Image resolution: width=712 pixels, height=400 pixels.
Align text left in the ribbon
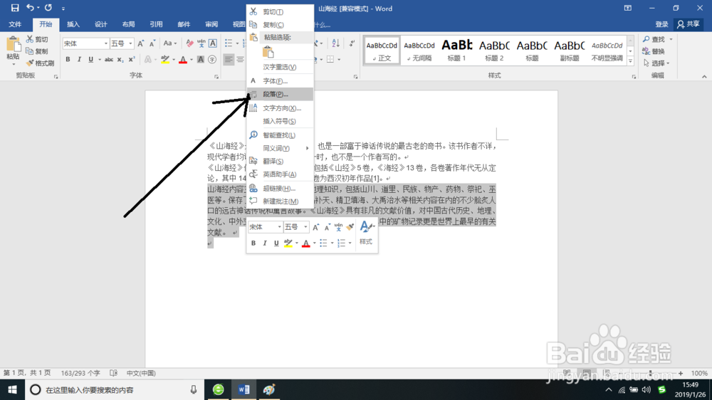229,60
